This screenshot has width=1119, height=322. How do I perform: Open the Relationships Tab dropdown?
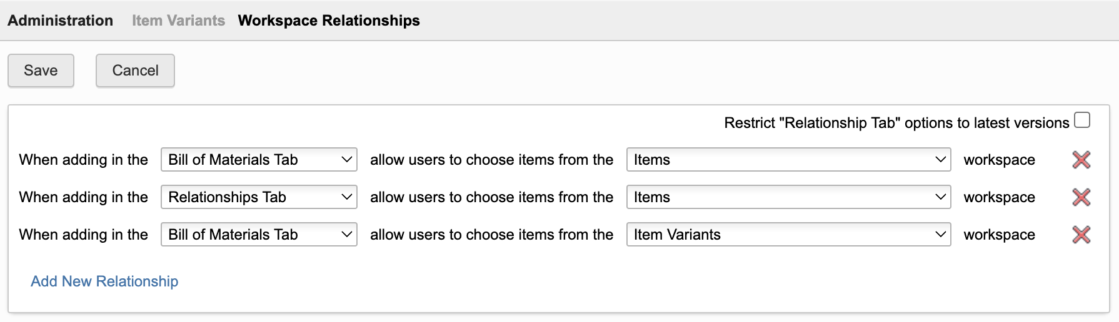coord(259,197)
